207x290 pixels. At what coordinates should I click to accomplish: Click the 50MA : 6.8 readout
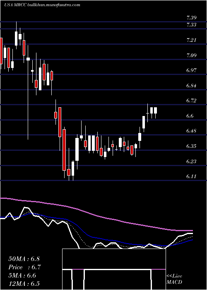point(24,259)
